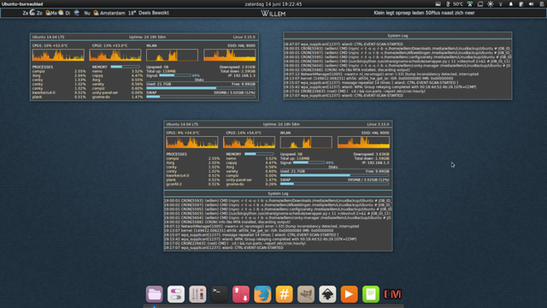
Task: Open the green indicator in top panel
Action: tap(470, 4)
